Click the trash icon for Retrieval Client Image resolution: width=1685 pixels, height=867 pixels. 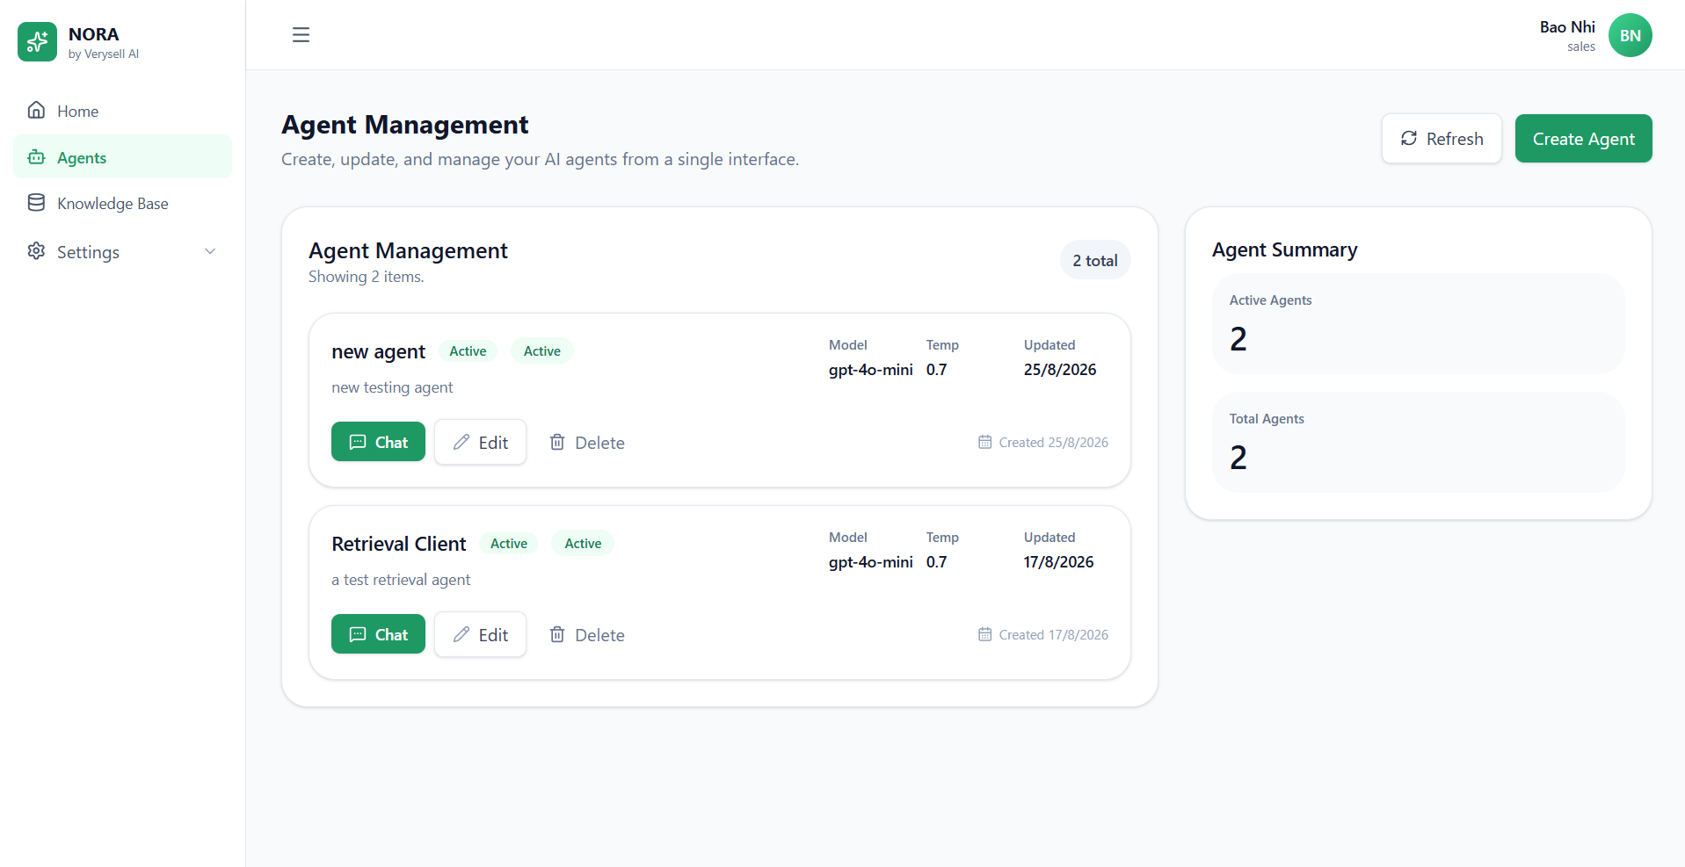tap(557, 634)
